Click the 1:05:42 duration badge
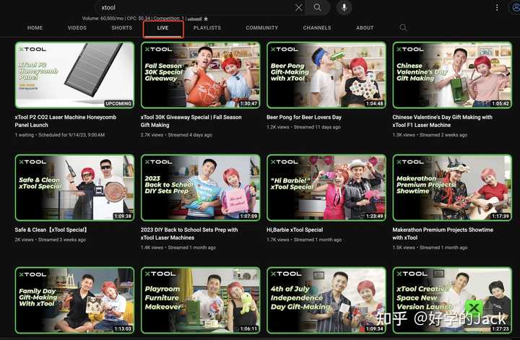The height and width of the screenshot is (340, 520). (500, 103)
